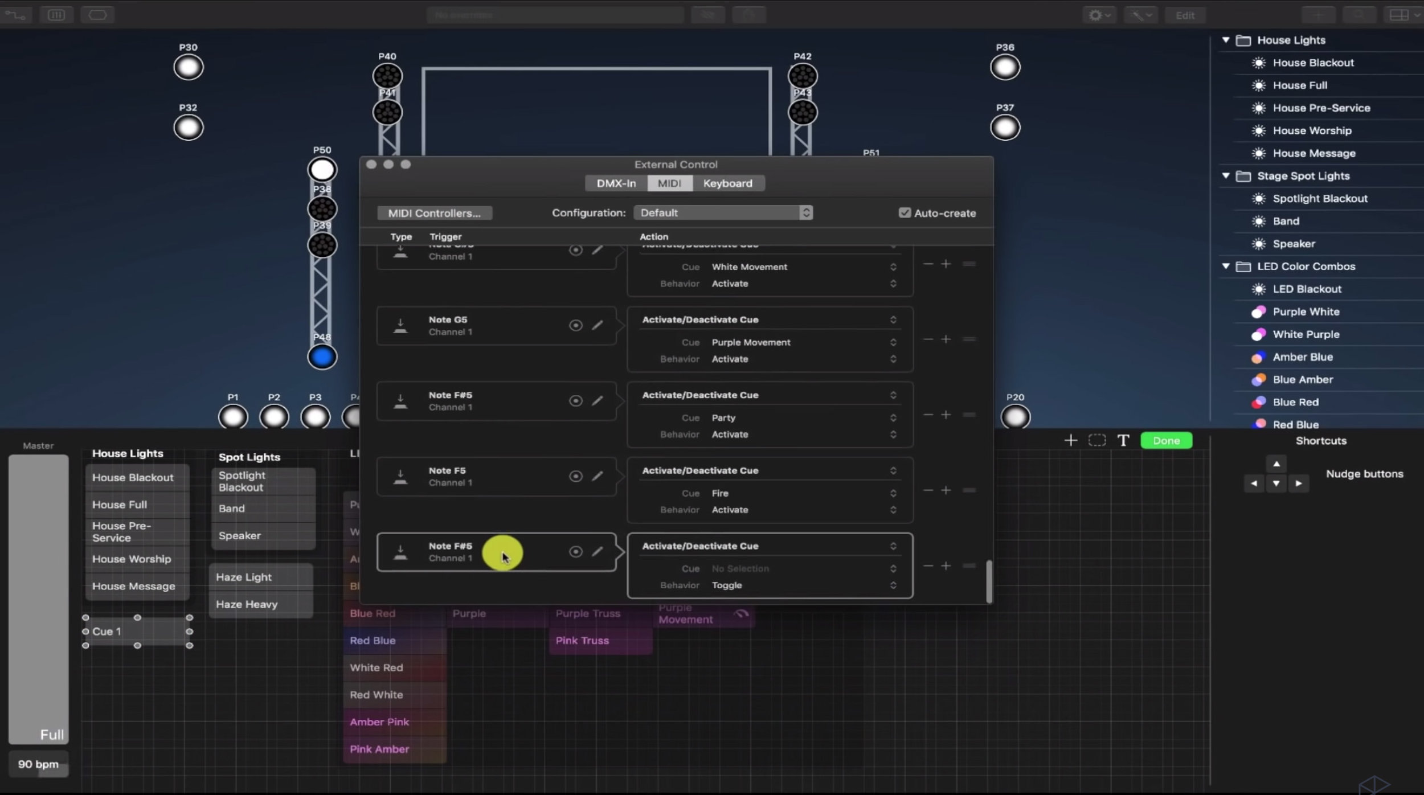Click the MIDI learn target icon for Note G5
Image resolution: width=1424 pixels, height=795 pixels.
click(575, 325)
